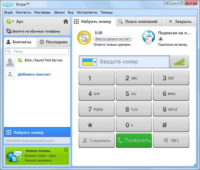This screenshot has width=200, height=170.
Task: Open the Звонки menu
Action: (x=59, y=13)
